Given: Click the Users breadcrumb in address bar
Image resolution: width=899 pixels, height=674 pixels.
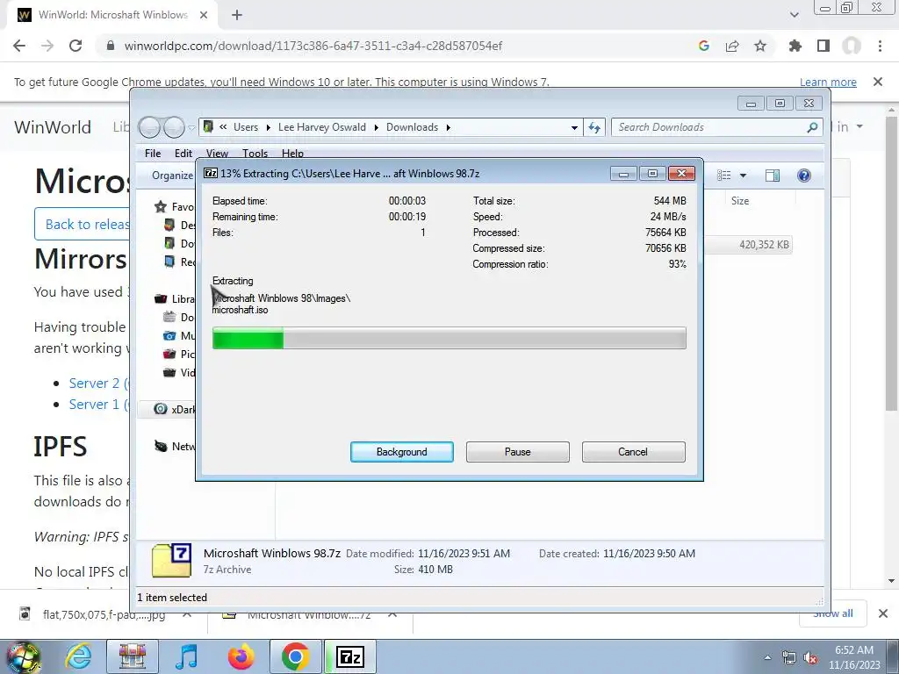Looking at the screenshot, I should coord(246,127).
